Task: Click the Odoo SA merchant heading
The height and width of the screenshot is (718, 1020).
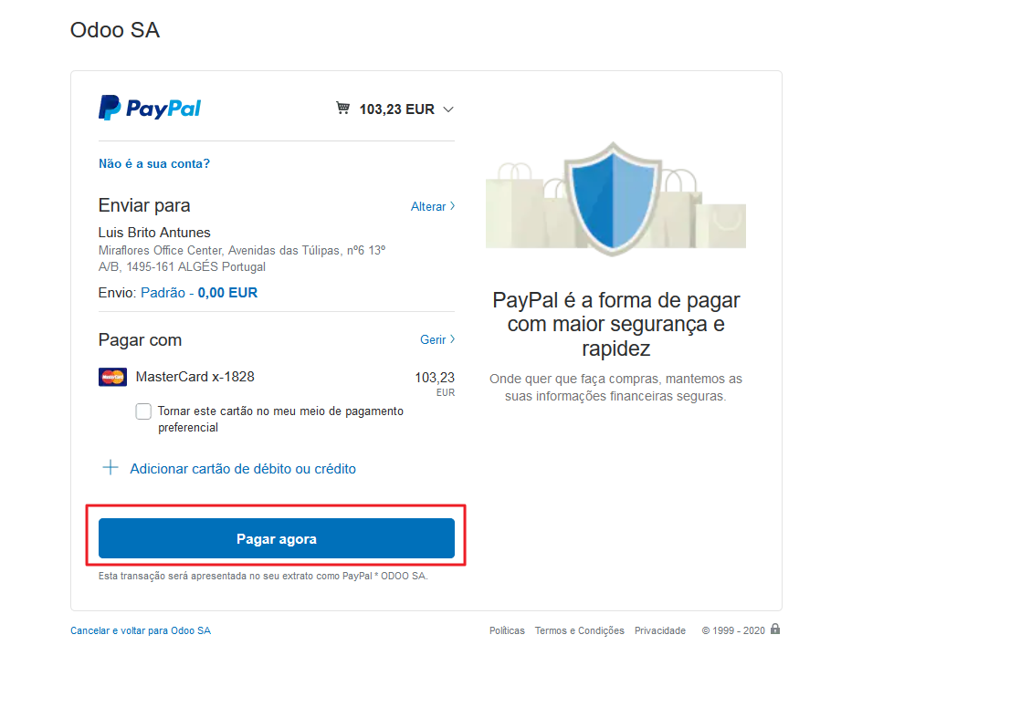Action: [115, 30]
